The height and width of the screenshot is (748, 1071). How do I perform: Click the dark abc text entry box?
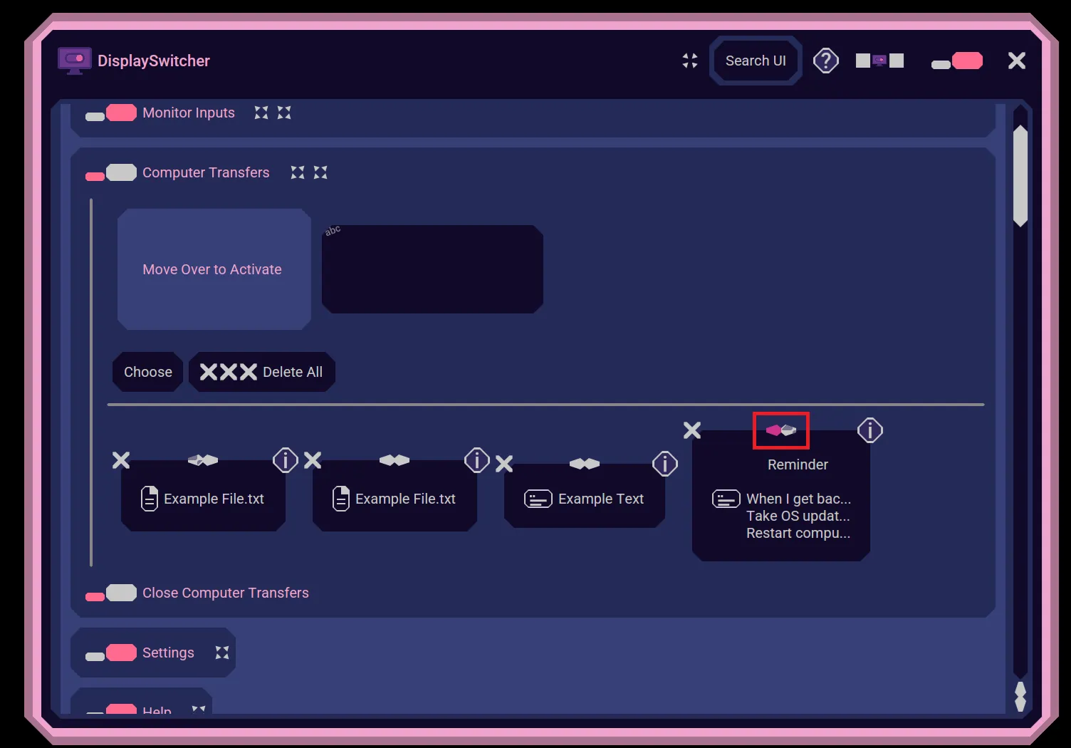[x=432, y=269]
